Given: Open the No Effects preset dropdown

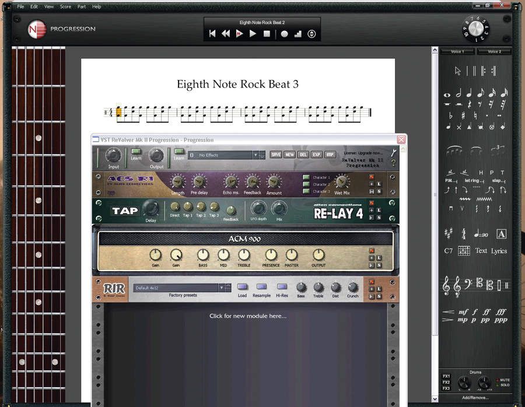Looking at the screenshot, I should 256,155.
